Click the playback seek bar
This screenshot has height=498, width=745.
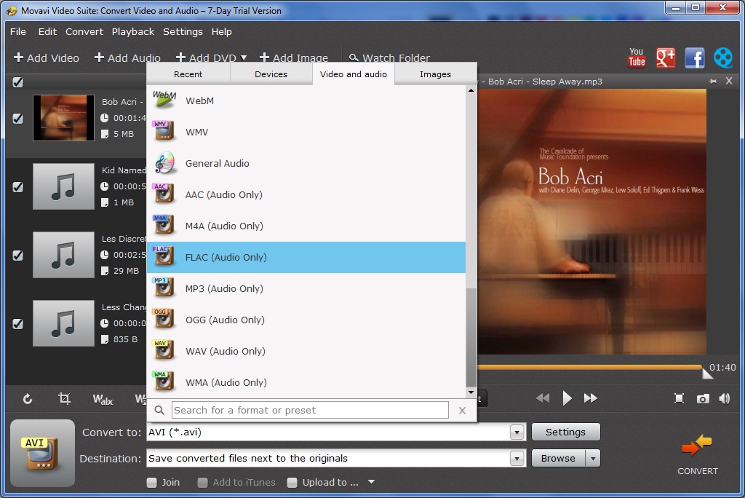coord(589,367)
